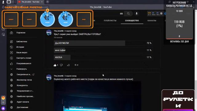Click the 18 голосов vote count

(x=58, y=38)
